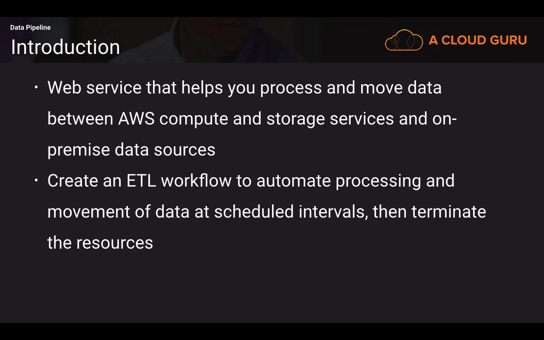Click the word 'ETL' in the second bullet

[x=141, y=181]
